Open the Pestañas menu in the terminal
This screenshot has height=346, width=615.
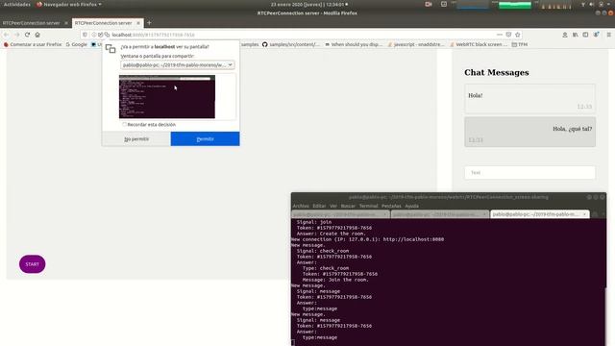coord(391,206)
